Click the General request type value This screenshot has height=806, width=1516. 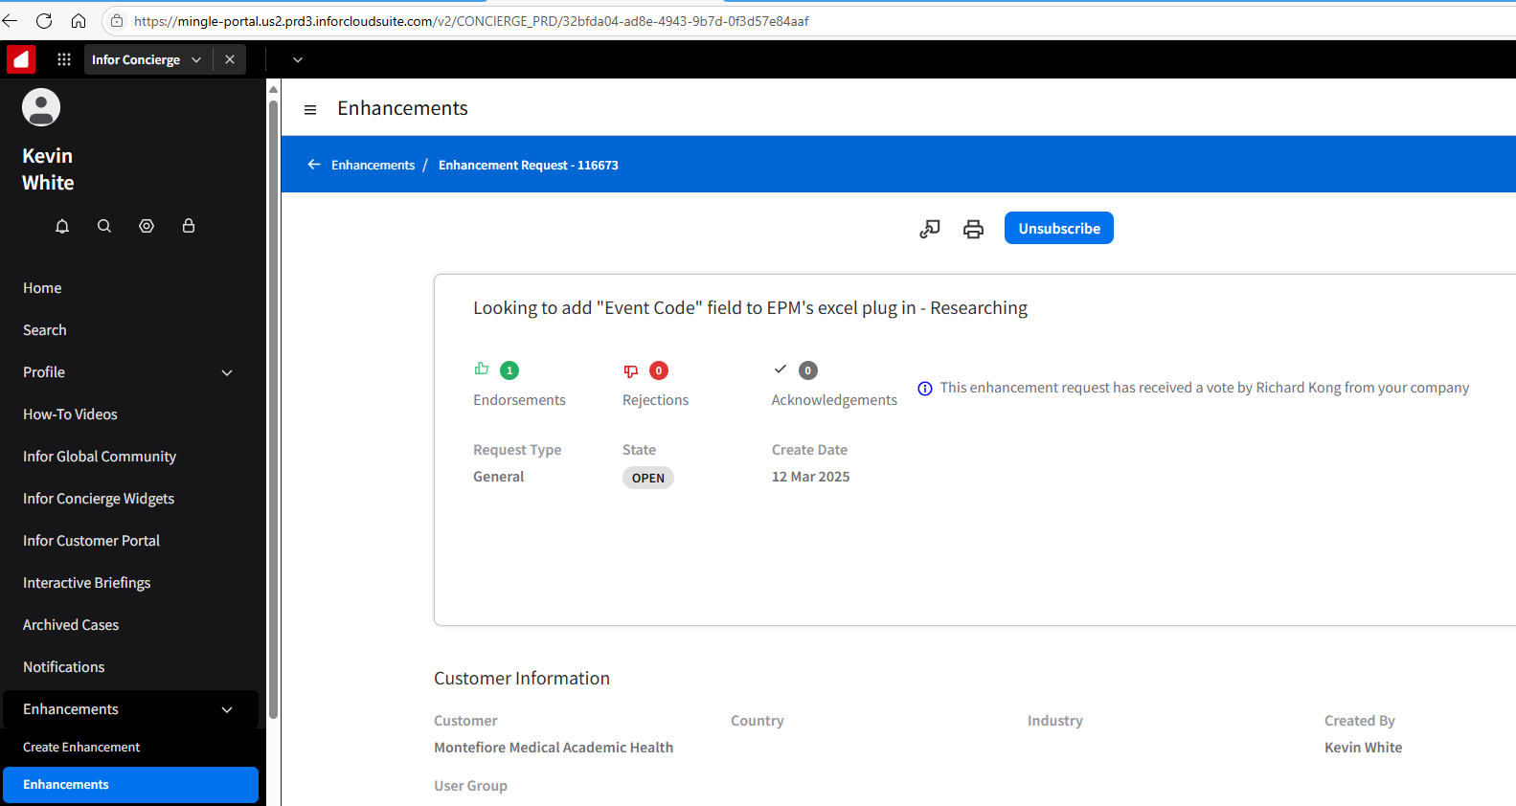pyautogui.click(x=498, y=477)
